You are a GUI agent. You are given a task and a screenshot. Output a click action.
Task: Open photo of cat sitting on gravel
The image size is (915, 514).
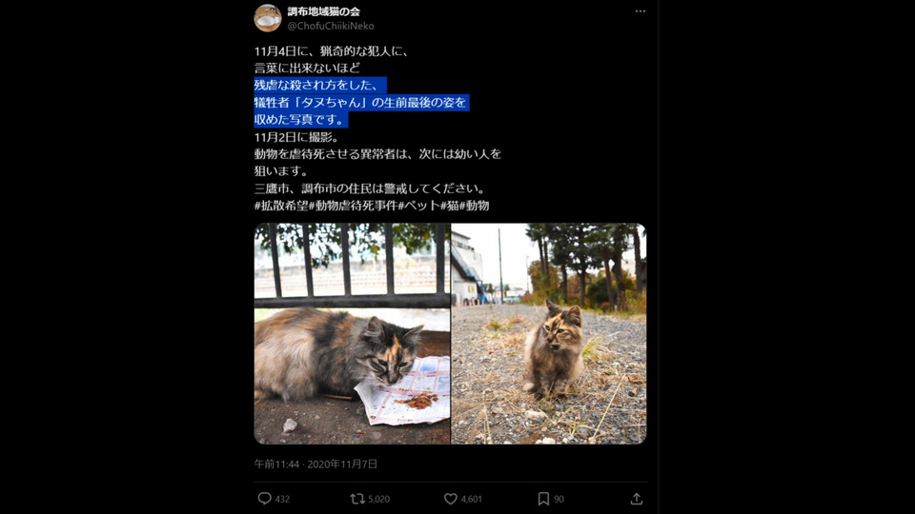coord(549,333)
